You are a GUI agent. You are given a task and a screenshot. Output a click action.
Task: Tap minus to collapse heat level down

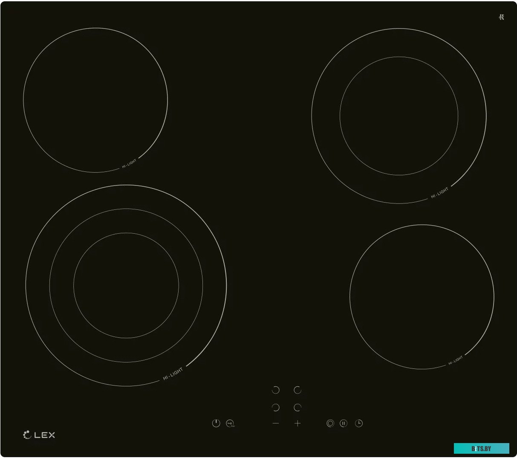(x=276, y=423)
